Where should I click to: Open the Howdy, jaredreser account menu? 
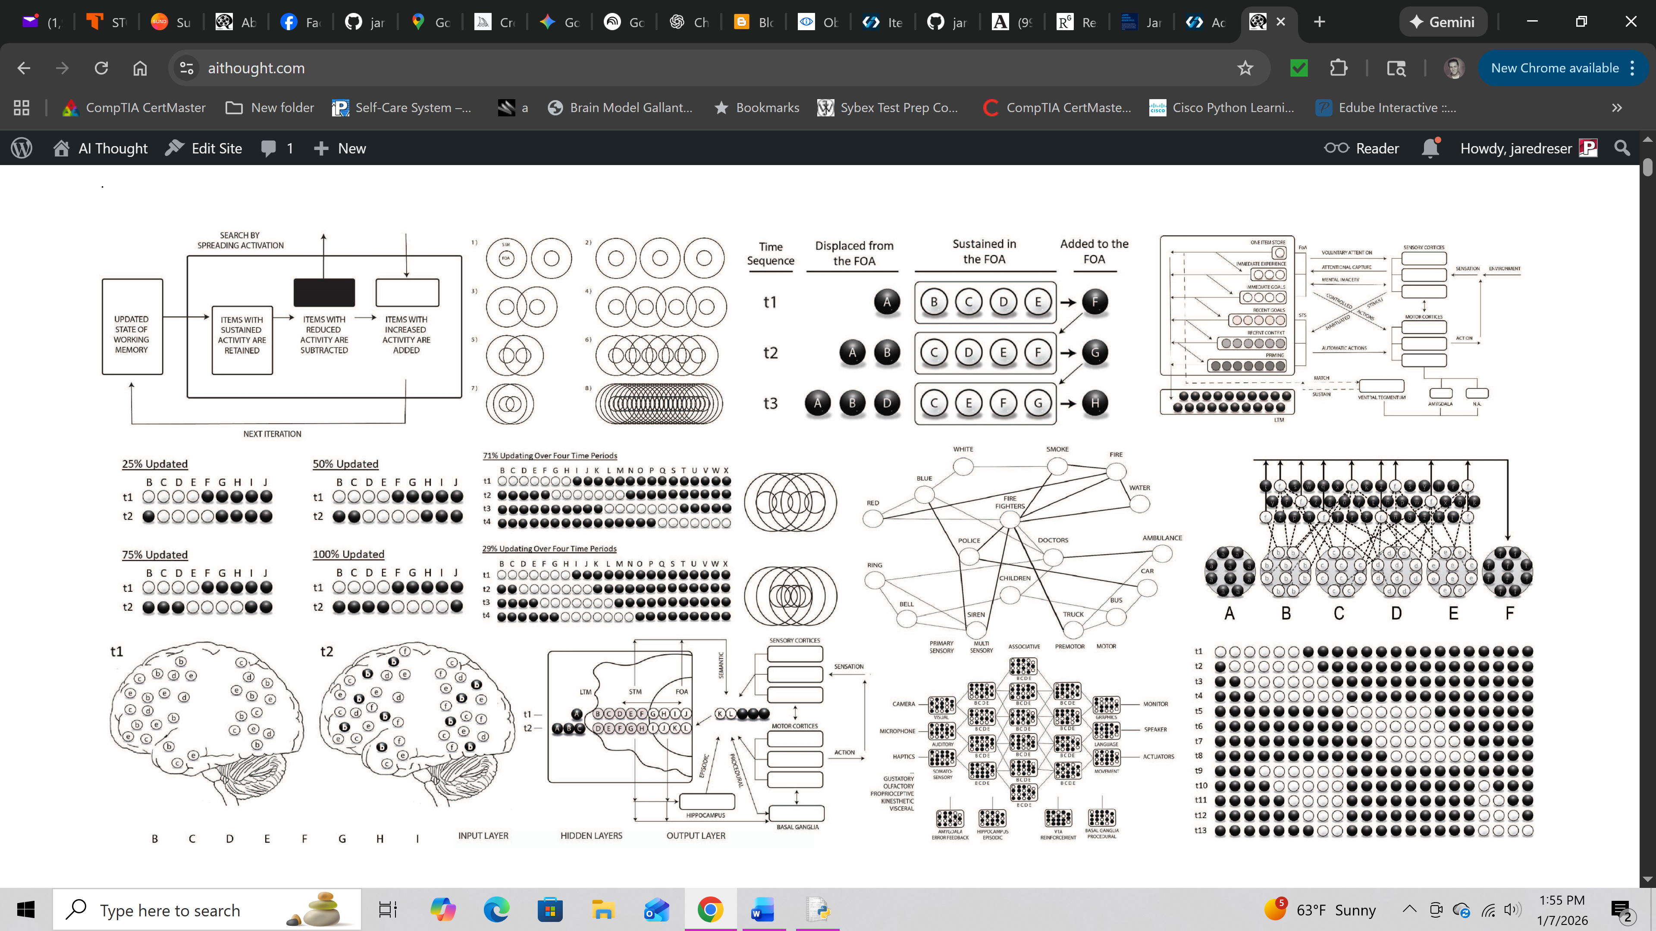point(1529,148)
